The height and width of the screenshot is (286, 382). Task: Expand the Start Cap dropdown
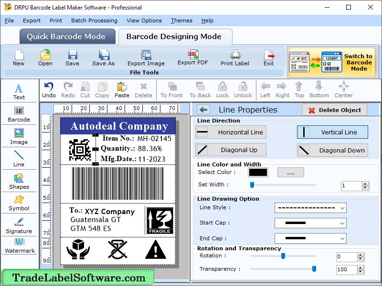(310, 223)
